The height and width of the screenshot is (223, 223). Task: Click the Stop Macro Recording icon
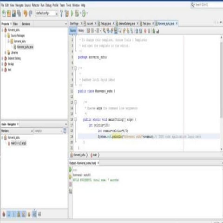pos(149,31)
